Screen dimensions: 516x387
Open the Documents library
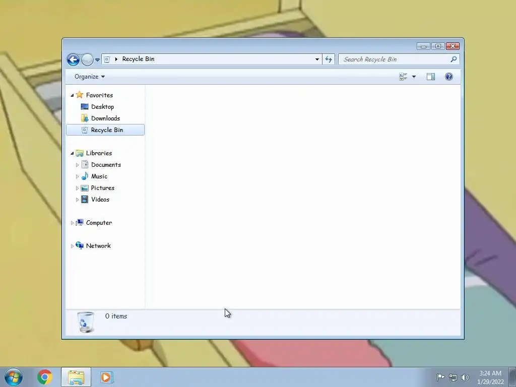tap(106, 165)
